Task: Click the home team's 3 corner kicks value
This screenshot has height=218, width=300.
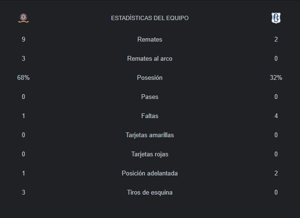Action: [x=23, y=192]
